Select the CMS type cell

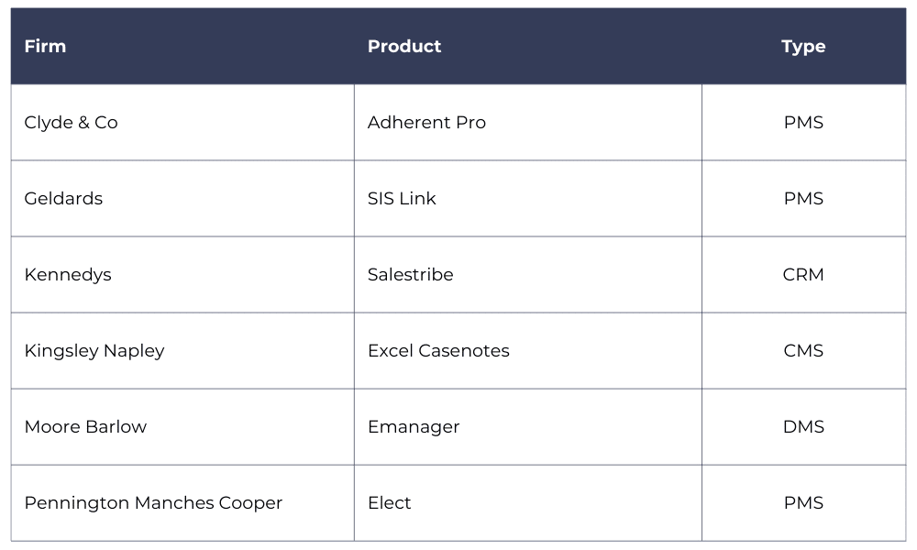(803, 351)
